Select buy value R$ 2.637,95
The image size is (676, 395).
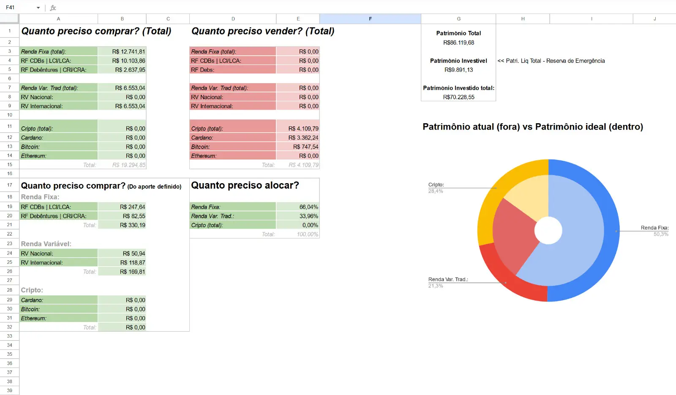pos(122,70)
